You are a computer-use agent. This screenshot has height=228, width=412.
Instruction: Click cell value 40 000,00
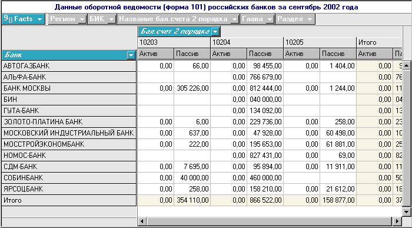click(192, 177)
